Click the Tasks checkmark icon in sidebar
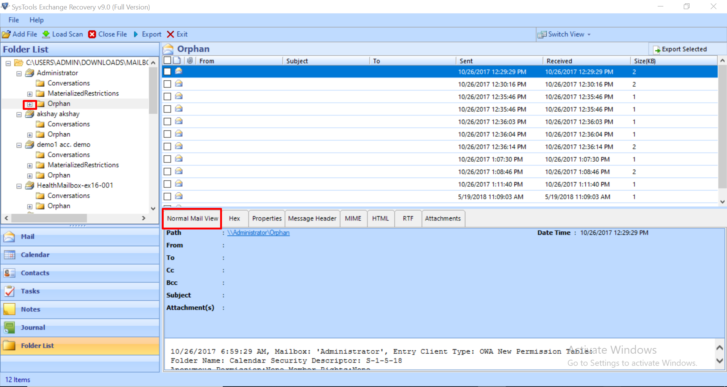 9,291
